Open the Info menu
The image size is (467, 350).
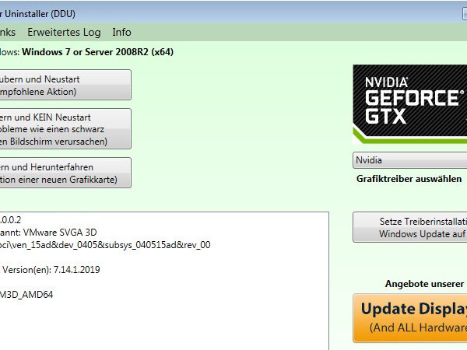121,32
